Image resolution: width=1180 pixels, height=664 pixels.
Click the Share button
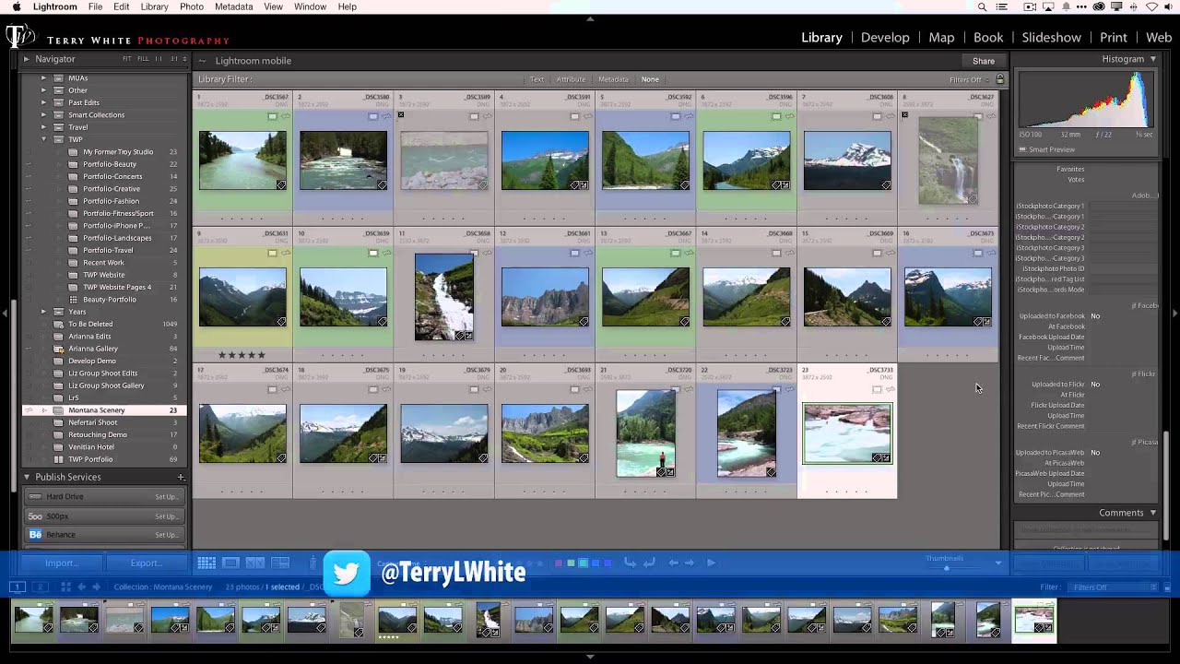tap(984, 61)
